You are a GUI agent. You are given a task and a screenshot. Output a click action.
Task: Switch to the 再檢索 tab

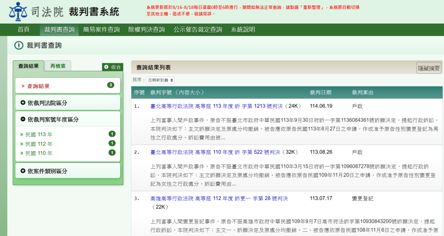coord(58,66)
